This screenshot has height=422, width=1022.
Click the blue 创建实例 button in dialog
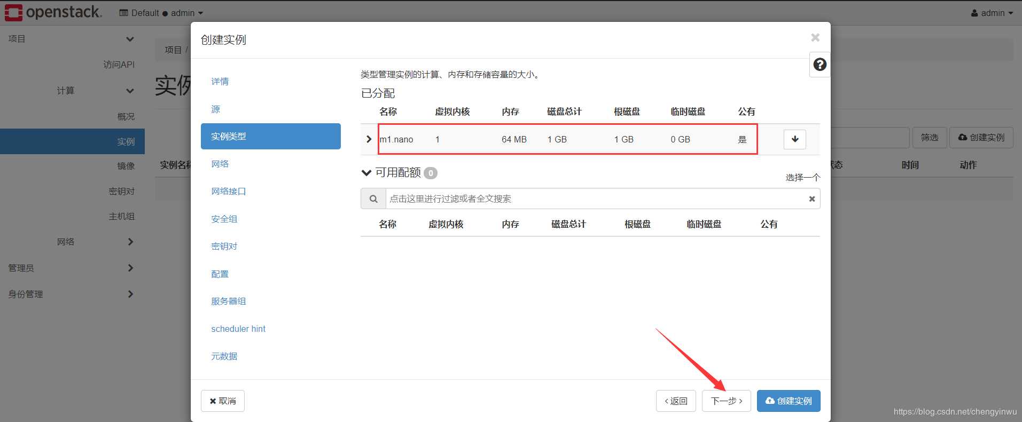789,401
